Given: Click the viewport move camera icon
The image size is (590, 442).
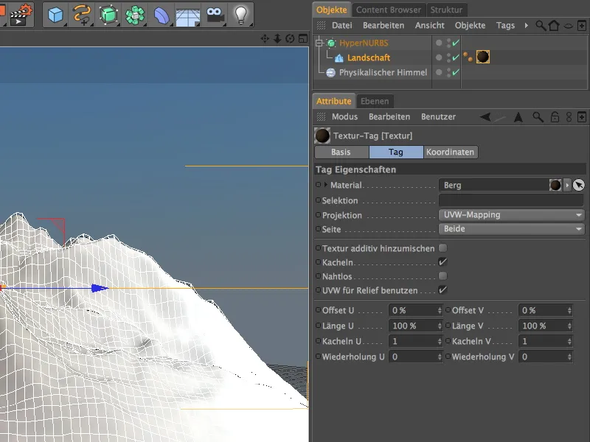Looking at the screenshot, I should point(265,38).
